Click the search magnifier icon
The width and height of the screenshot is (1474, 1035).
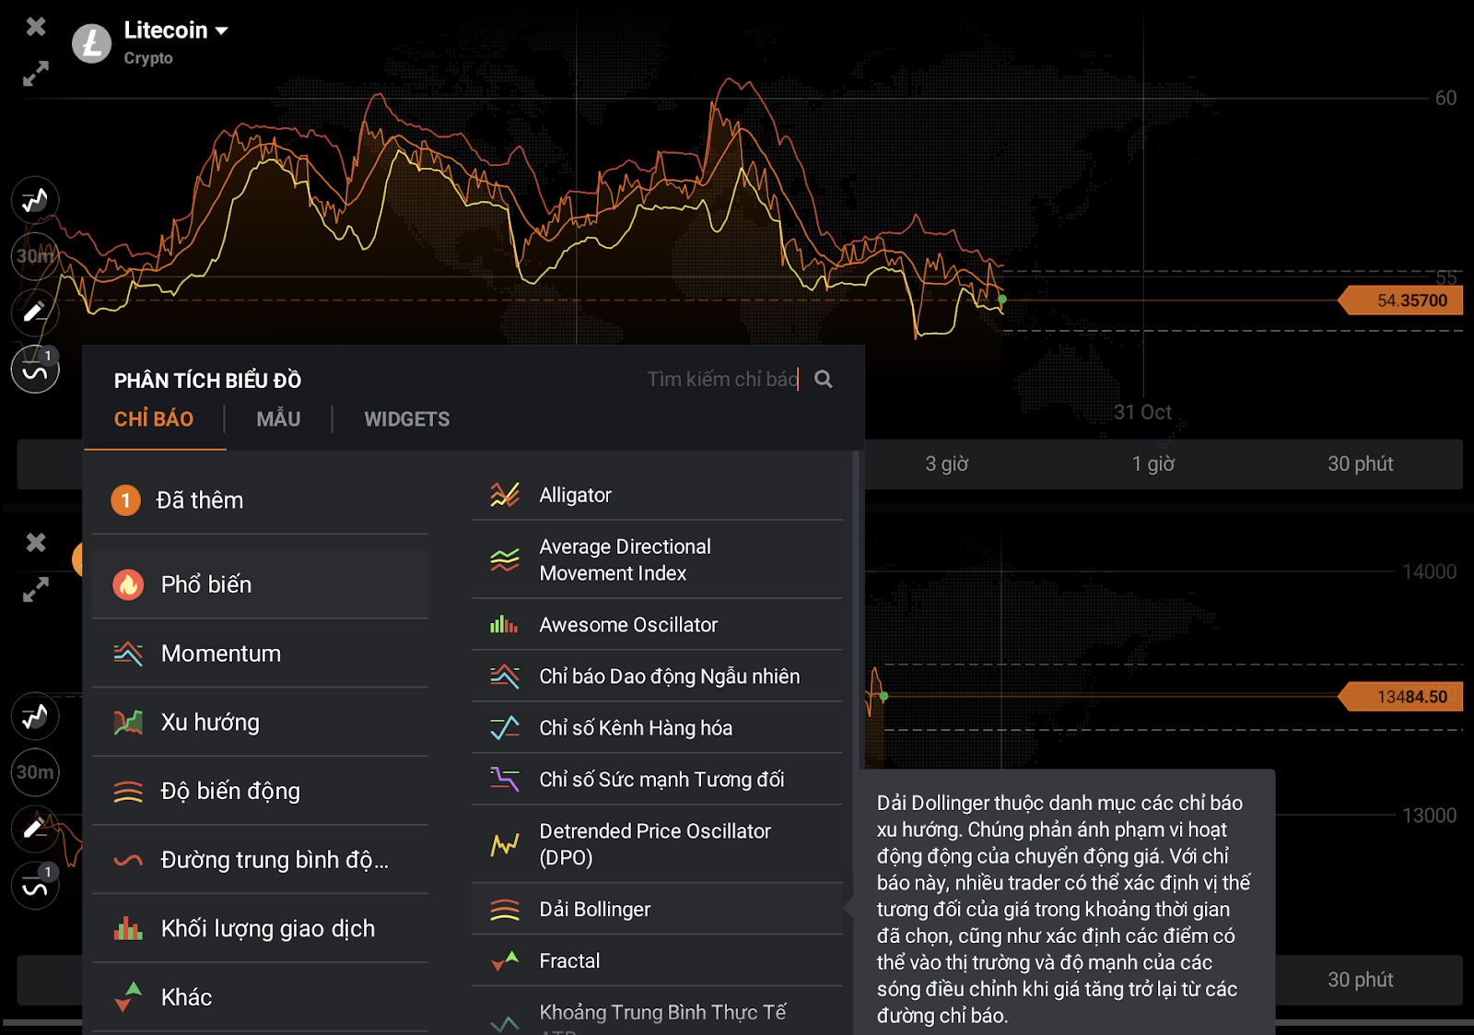(x=824, y=380)
